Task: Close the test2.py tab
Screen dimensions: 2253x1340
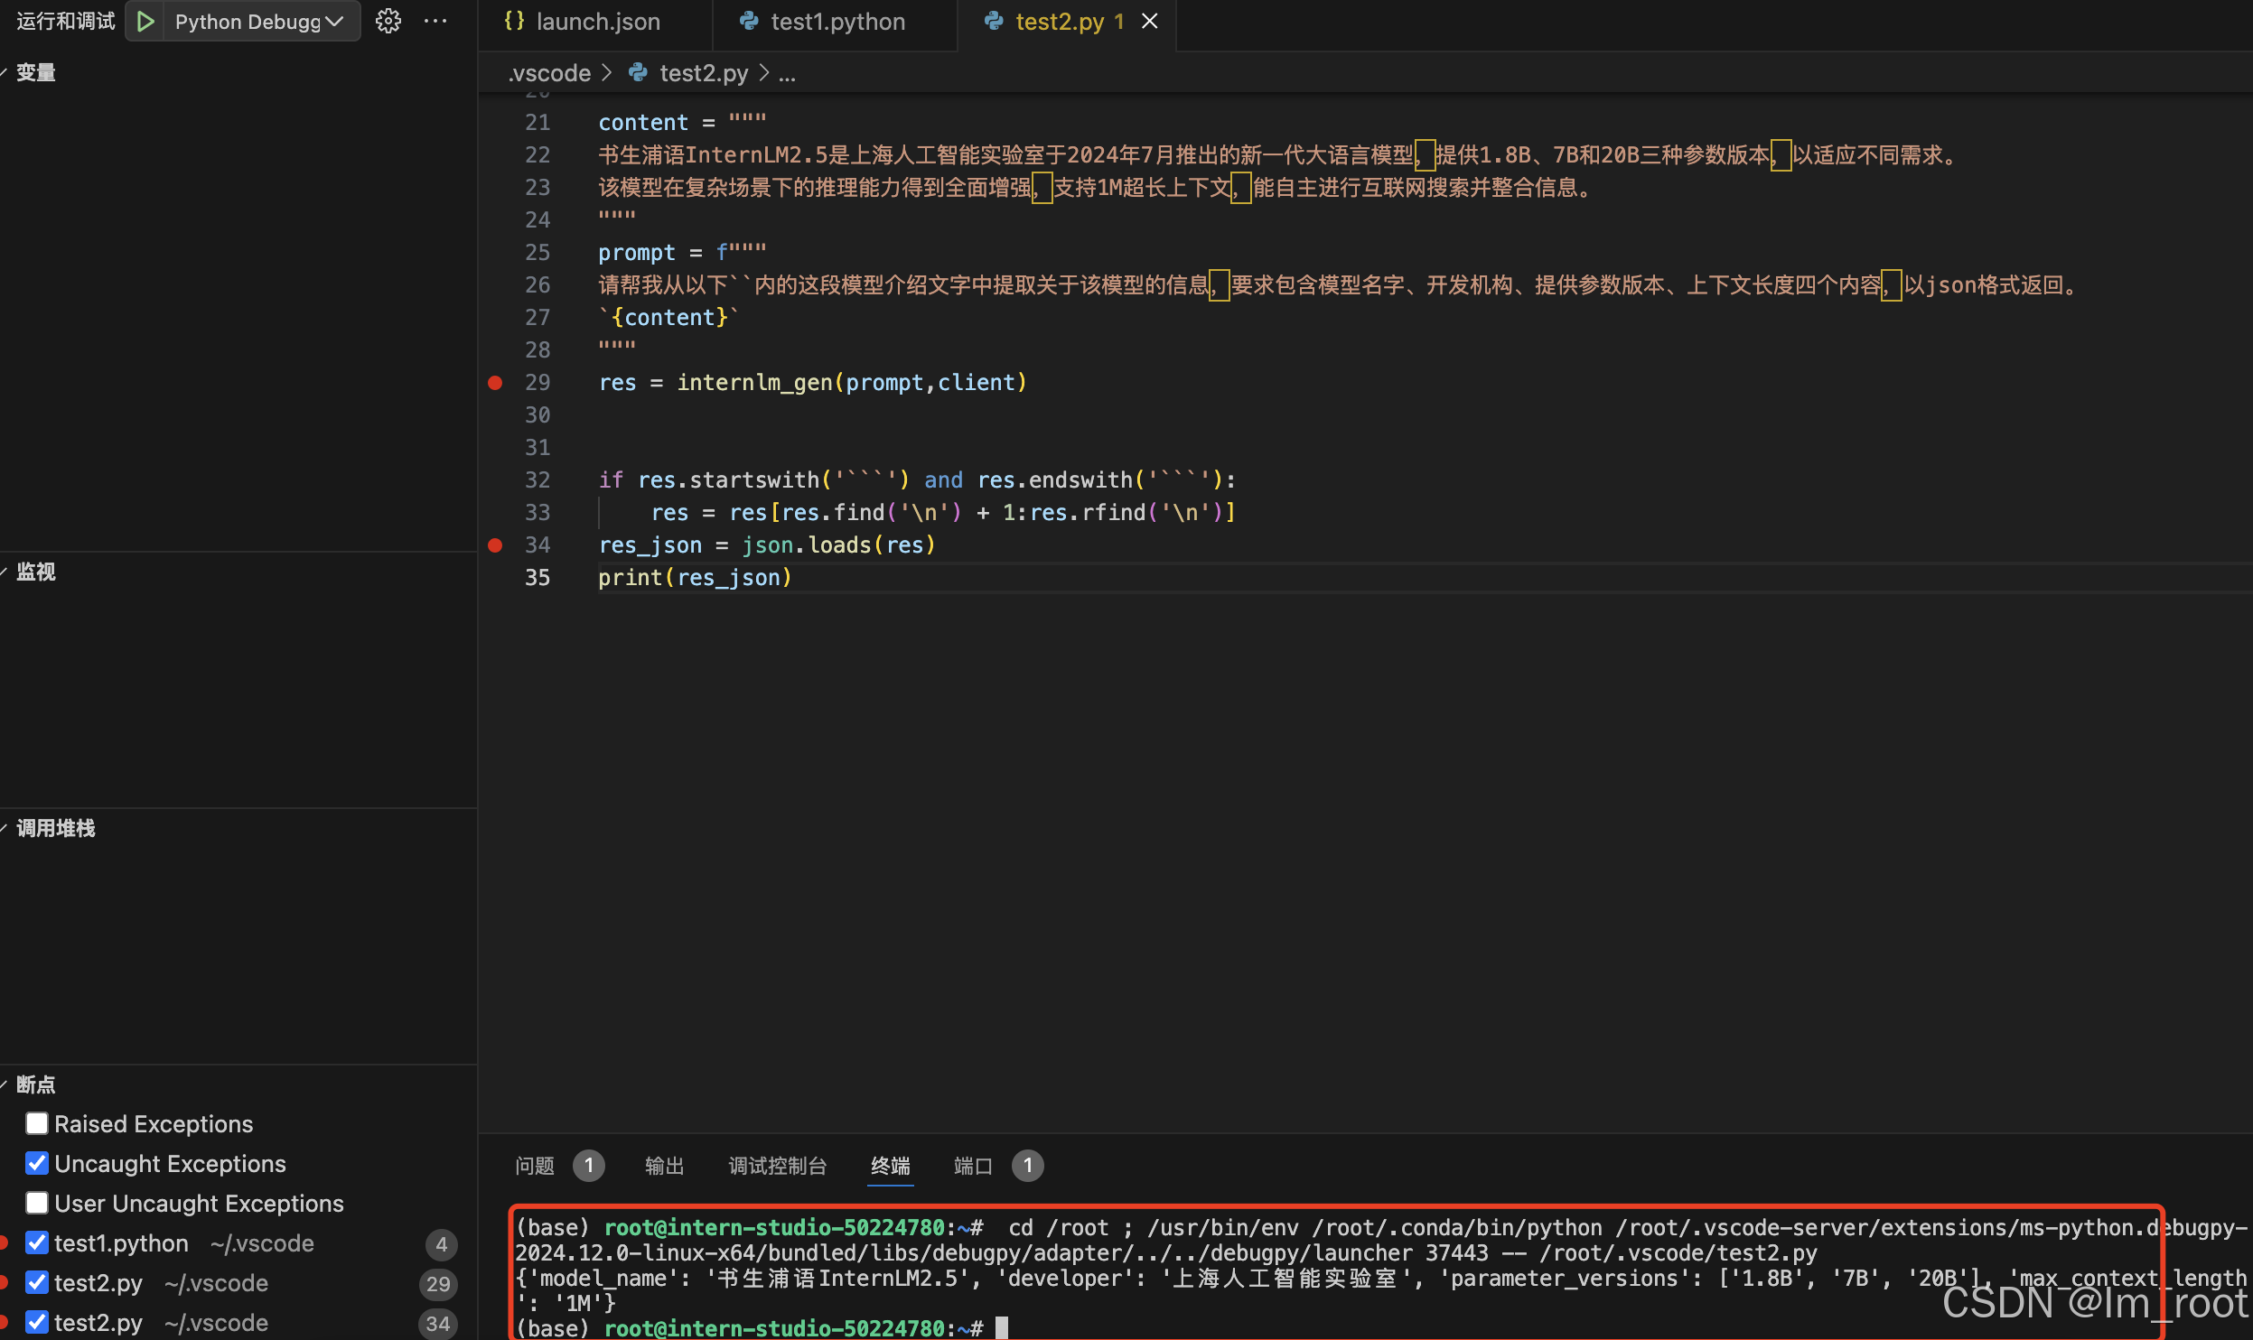Action: click(1150, 21)
